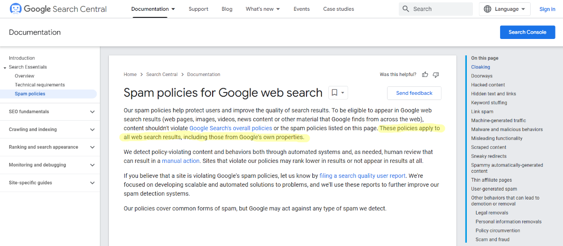Click the 'On this page' heading
This screenshot has height=246, width=563.
485,58
